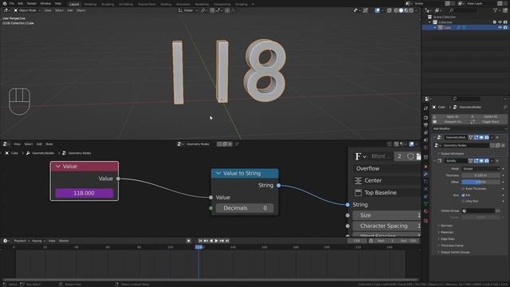Uncheck the Fill rim checkbox
Screen dimensions: 510x287
coord(463,195)
